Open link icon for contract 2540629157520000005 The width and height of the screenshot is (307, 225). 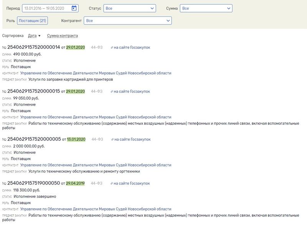pos(112,139)
